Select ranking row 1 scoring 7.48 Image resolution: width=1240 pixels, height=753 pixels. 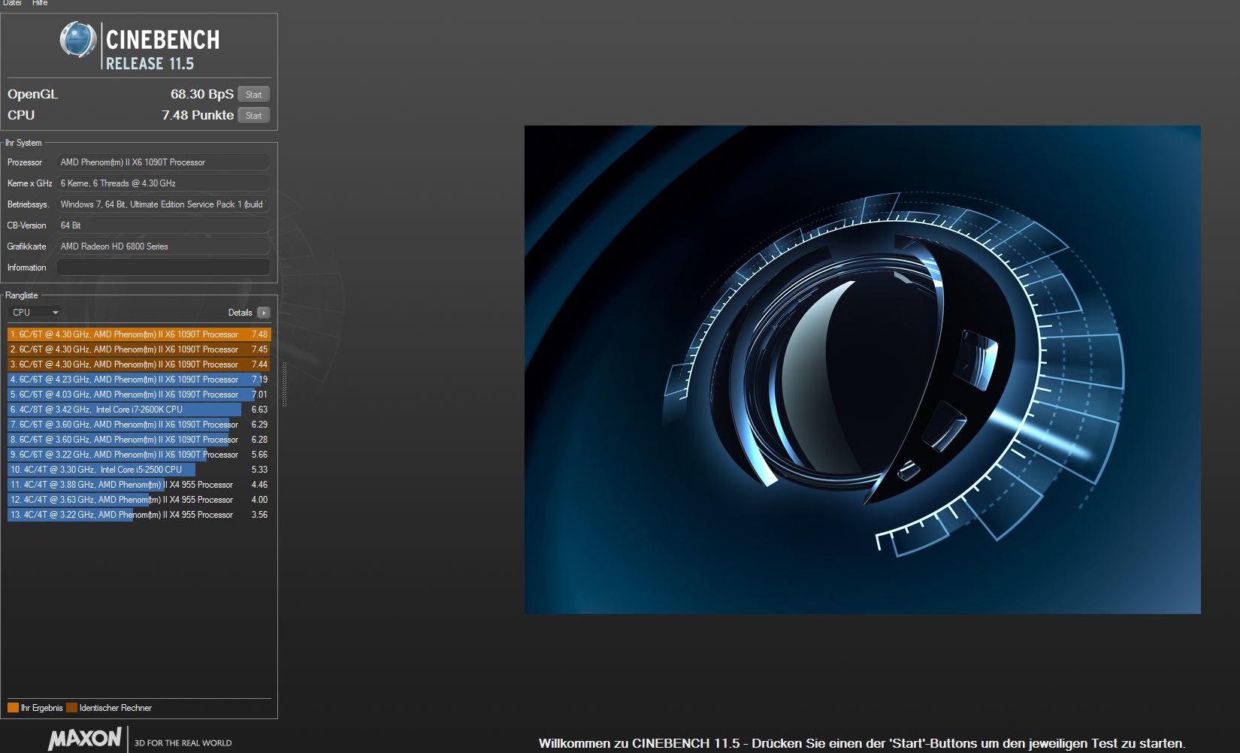click(x=139, y=334)
